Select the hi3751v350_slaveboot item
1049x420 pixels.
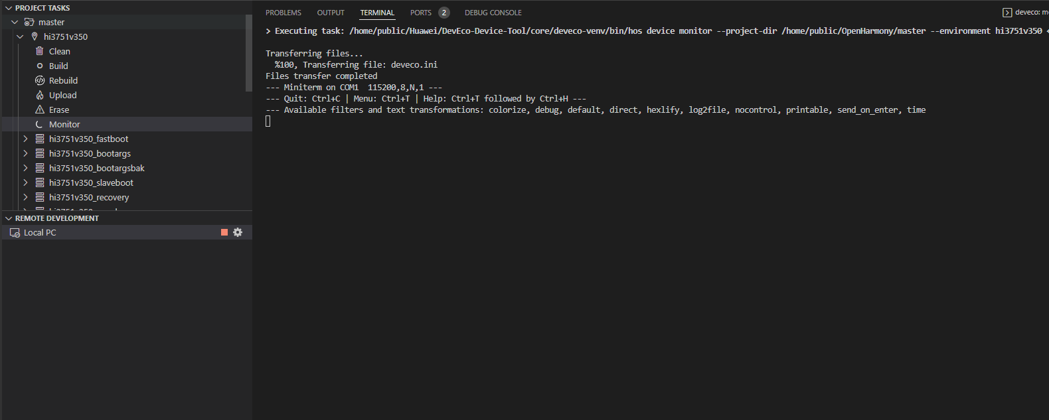[x=91, y=182]
